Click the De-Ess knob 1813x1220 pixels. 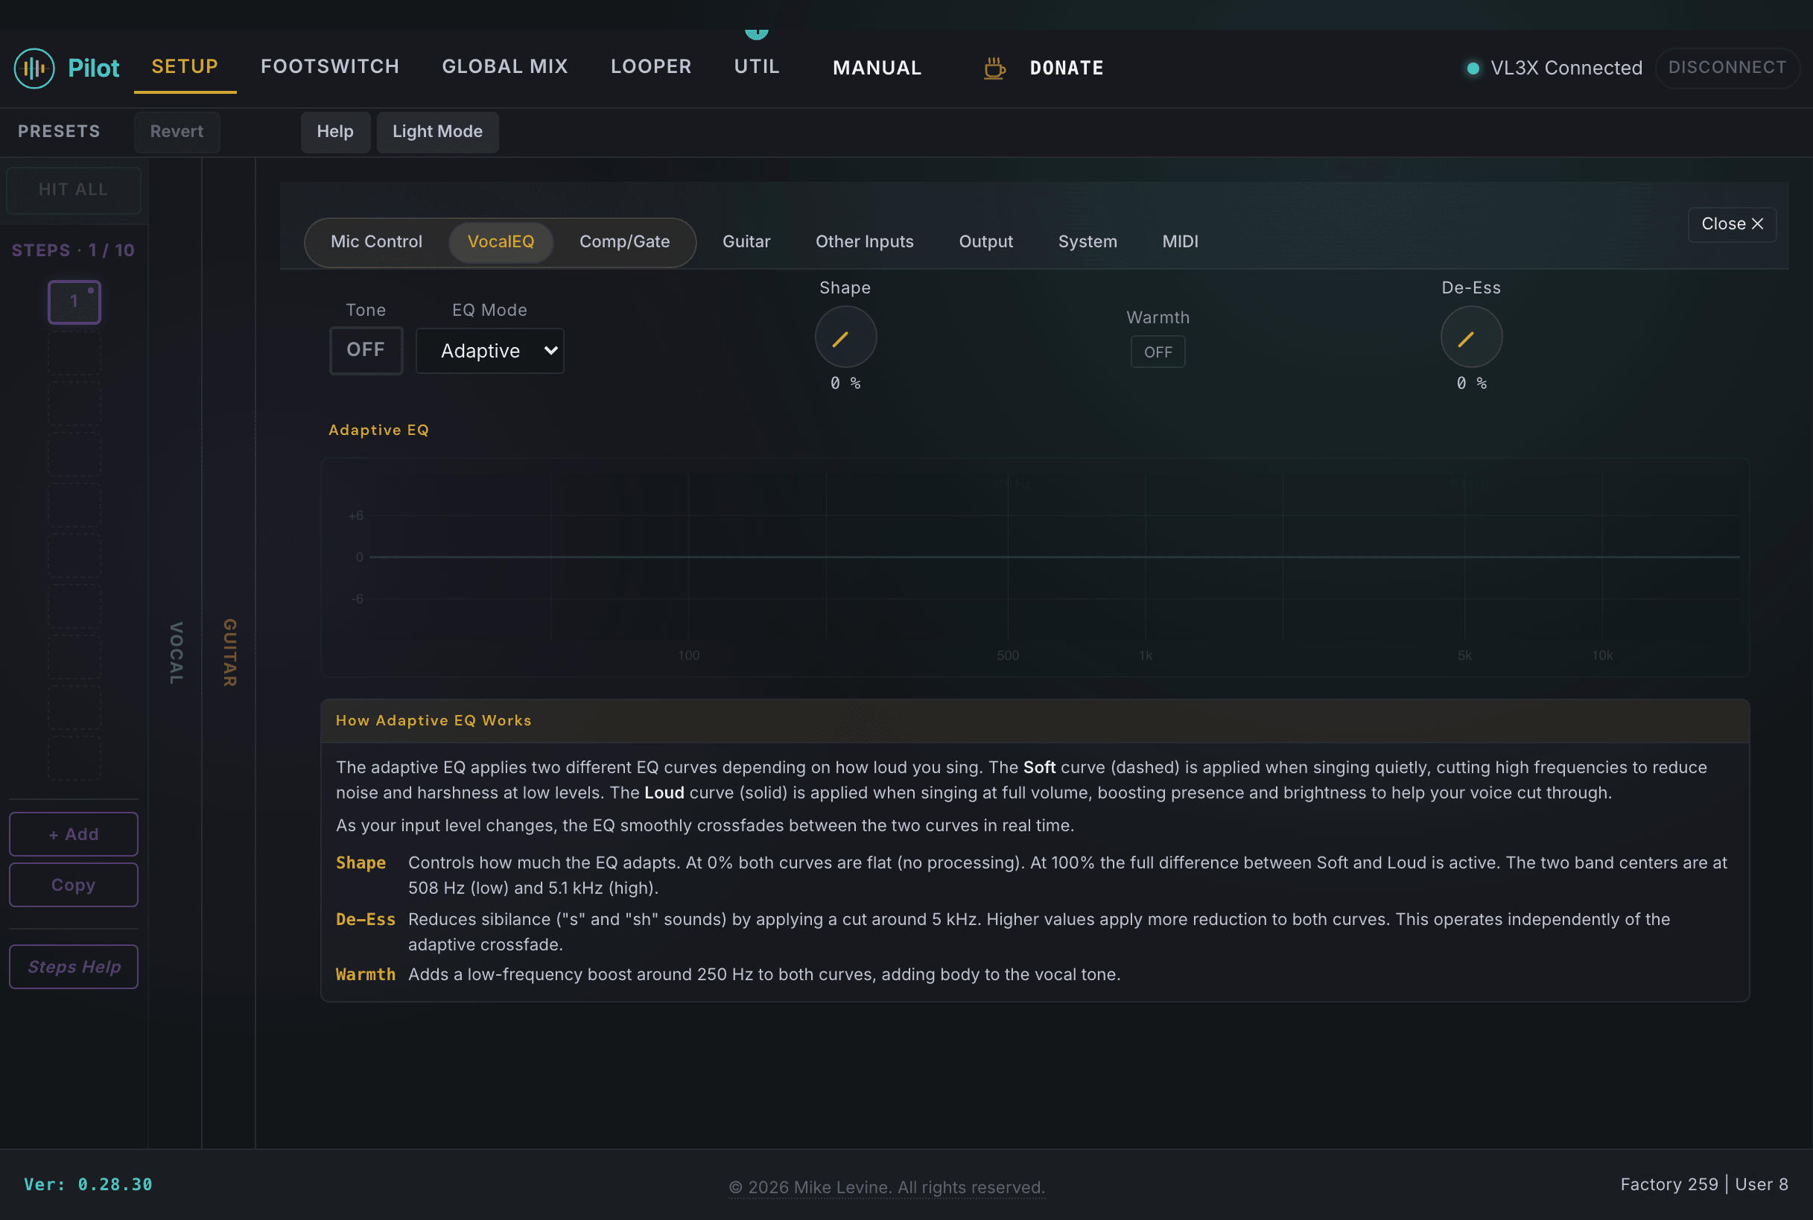[1470, 337]
